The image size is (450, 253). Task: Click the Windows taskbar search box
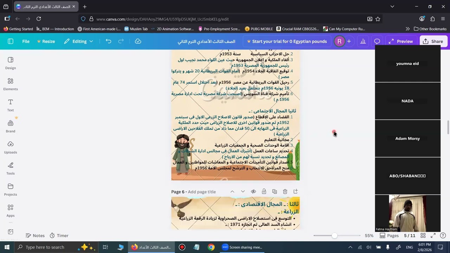click(56, 247)
